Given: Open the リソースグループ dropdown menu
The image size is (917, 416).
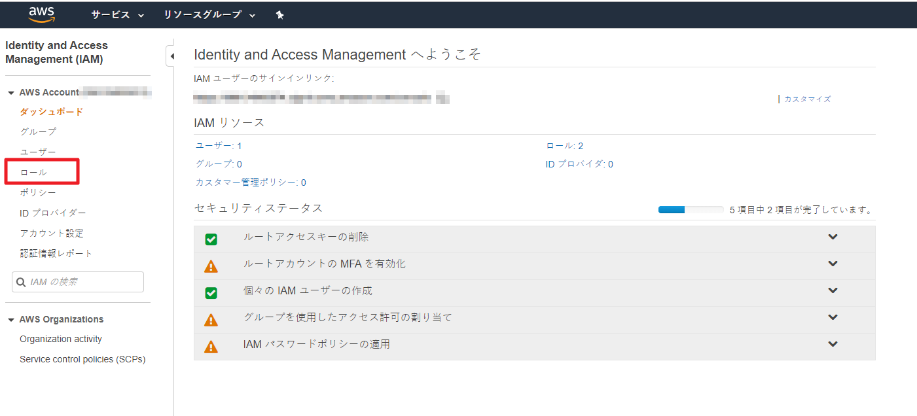Looking at the screenshot, I should (209, 15).
